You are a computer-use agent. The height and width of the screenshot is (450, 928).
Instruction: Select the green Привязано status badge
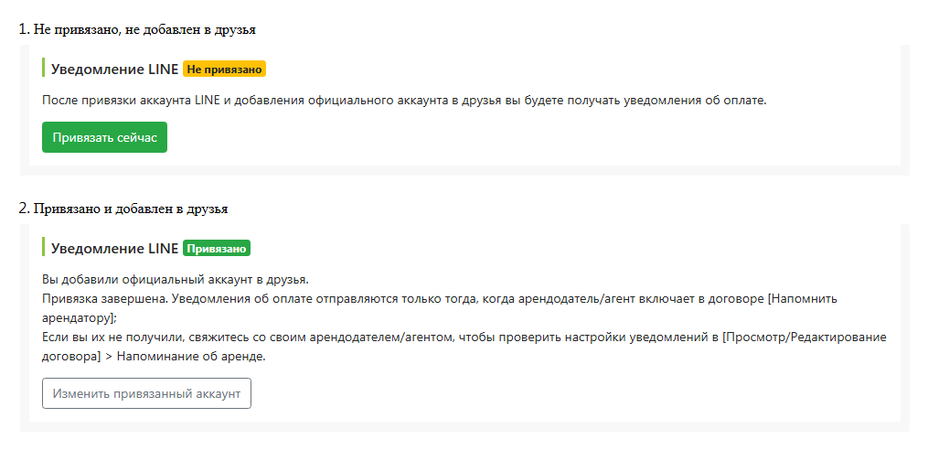217,249
